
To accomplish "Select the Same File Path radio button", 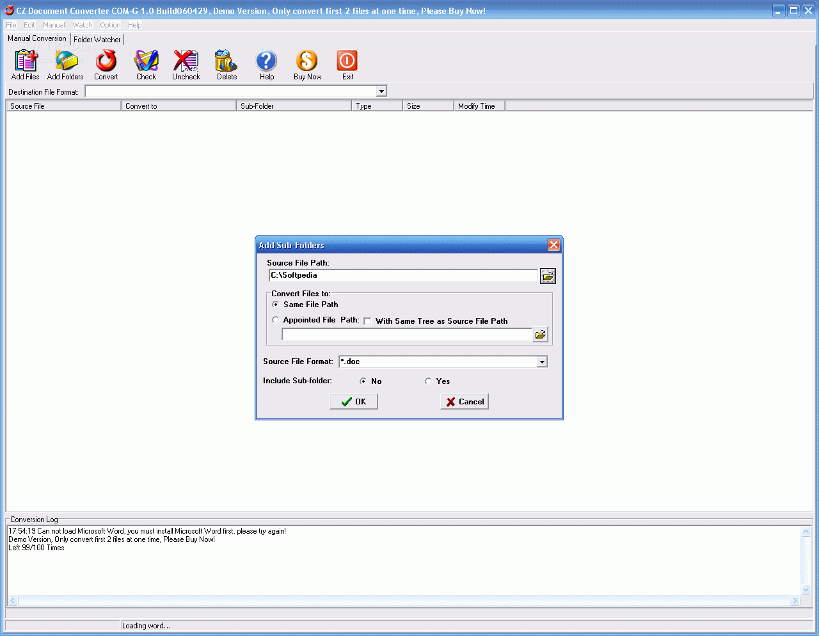I will pos(276,305).
